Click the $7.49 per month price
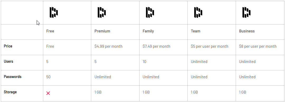 [x=157, y=46]
